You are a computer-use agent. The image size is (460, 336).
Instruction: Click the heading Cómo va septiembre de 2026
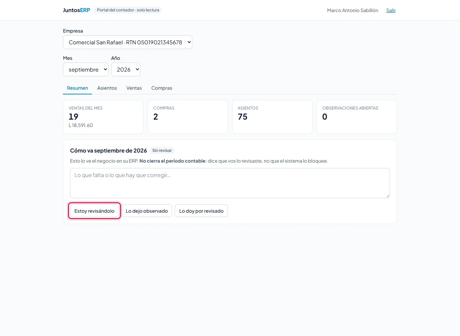coord(108,151)
